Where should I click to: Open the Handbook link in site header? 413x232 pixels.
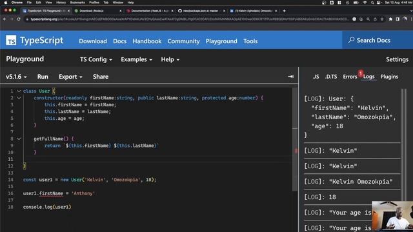[x=146, y=41]
